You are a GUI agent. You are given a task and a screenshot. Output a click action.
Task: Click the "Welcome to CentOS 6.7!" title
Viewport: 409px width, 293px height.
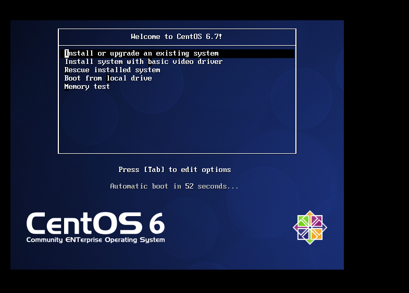[177, 37]
